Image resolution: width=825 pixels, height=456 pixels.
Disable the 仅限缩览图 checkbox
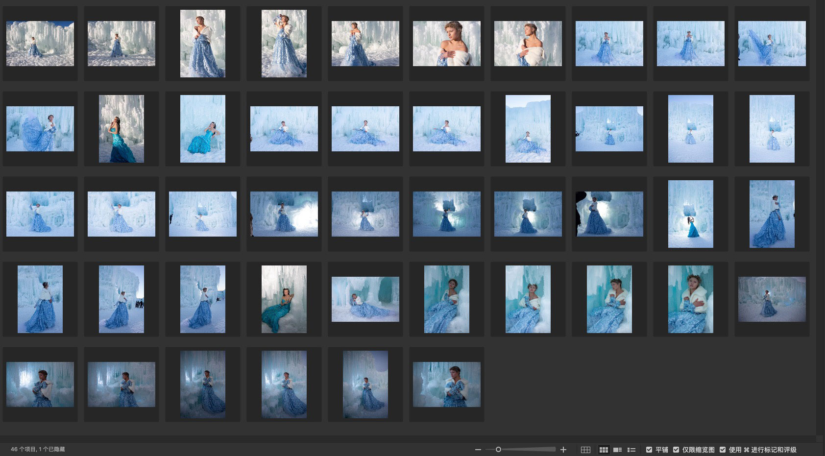click(x=676, y=450)
